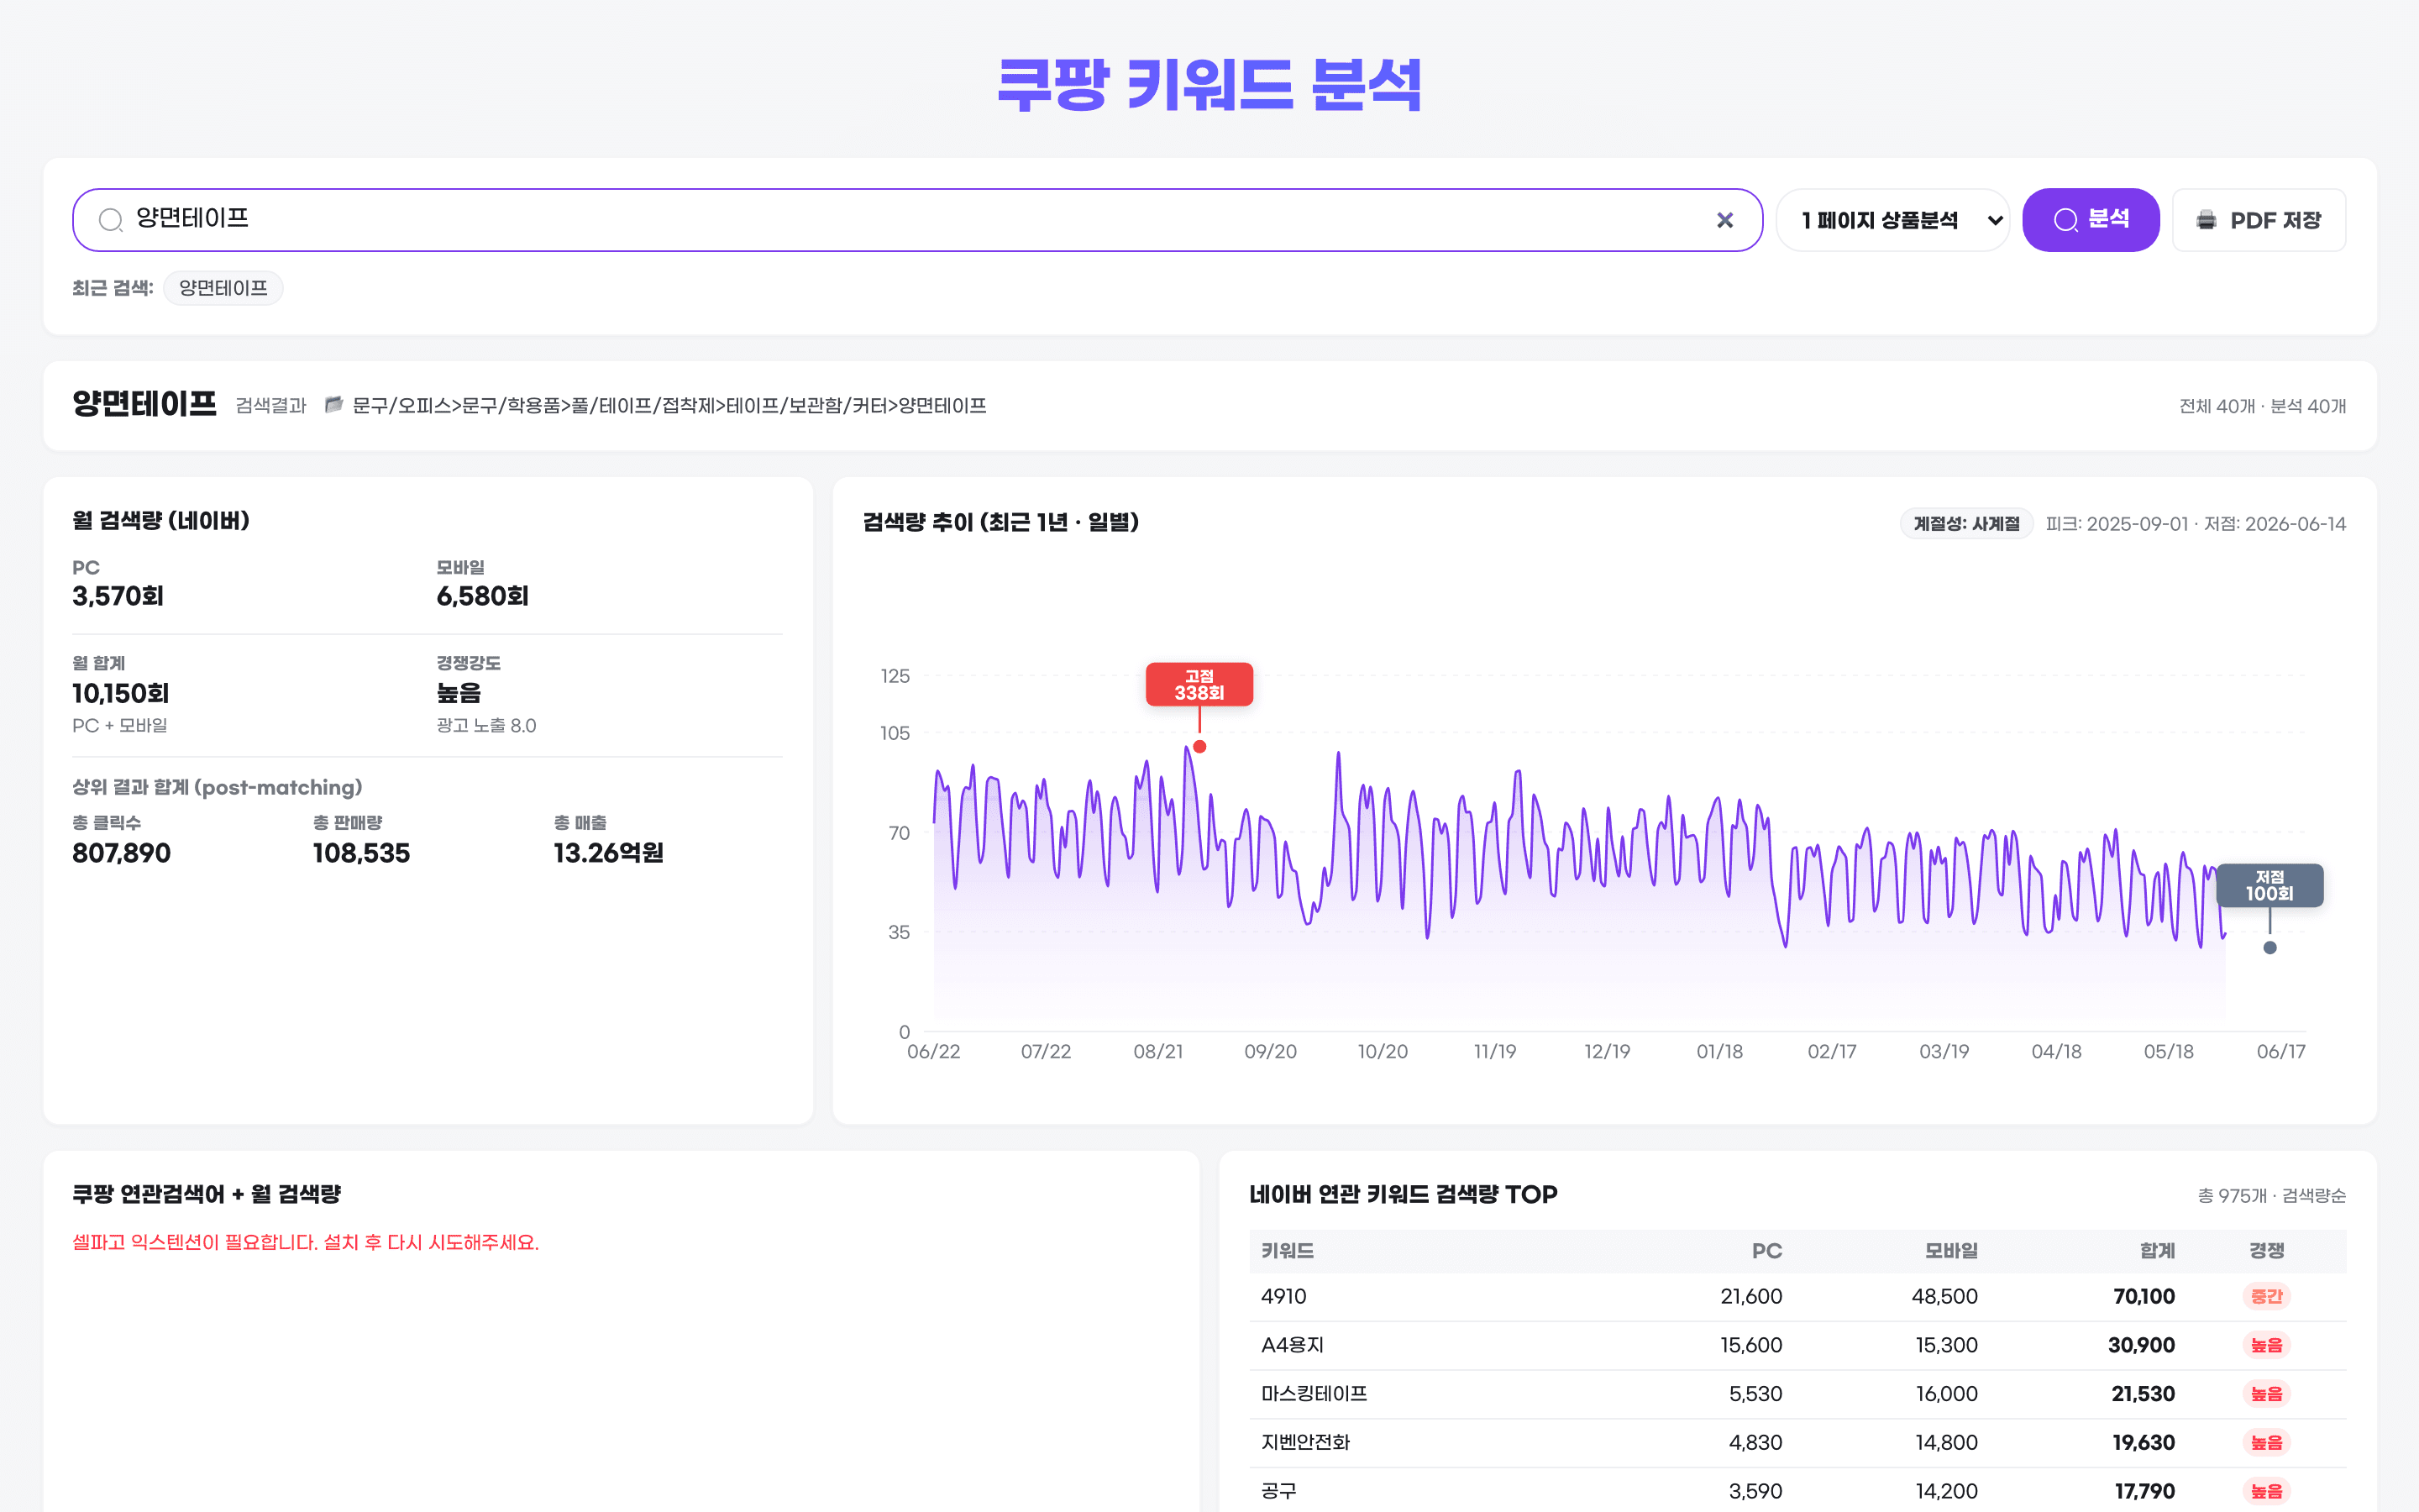Click the 마스킹테이프 keyword row
Image resolution: width=2419 pixels, height=1512 pixels.
point(1797,1394)
